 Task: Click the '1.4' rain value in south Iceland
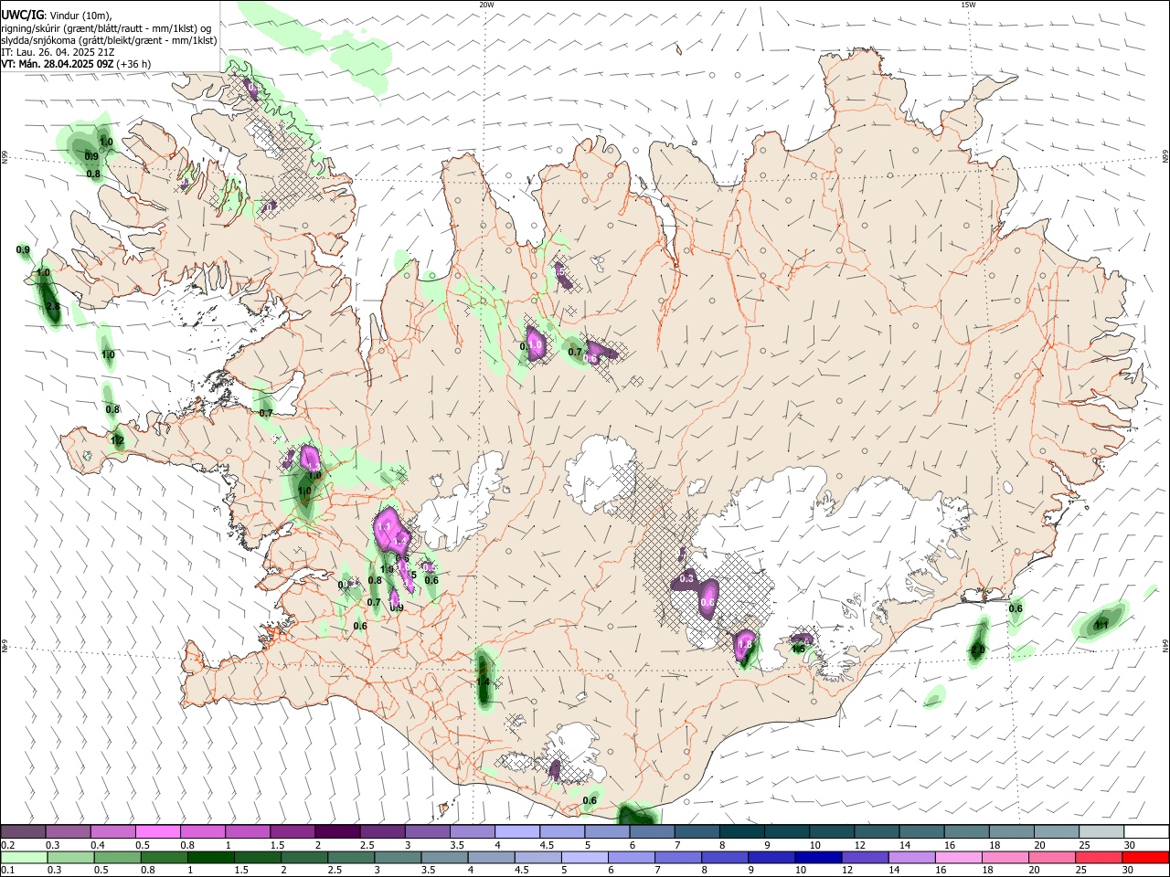pyautogui.click(x=483, y=682)
